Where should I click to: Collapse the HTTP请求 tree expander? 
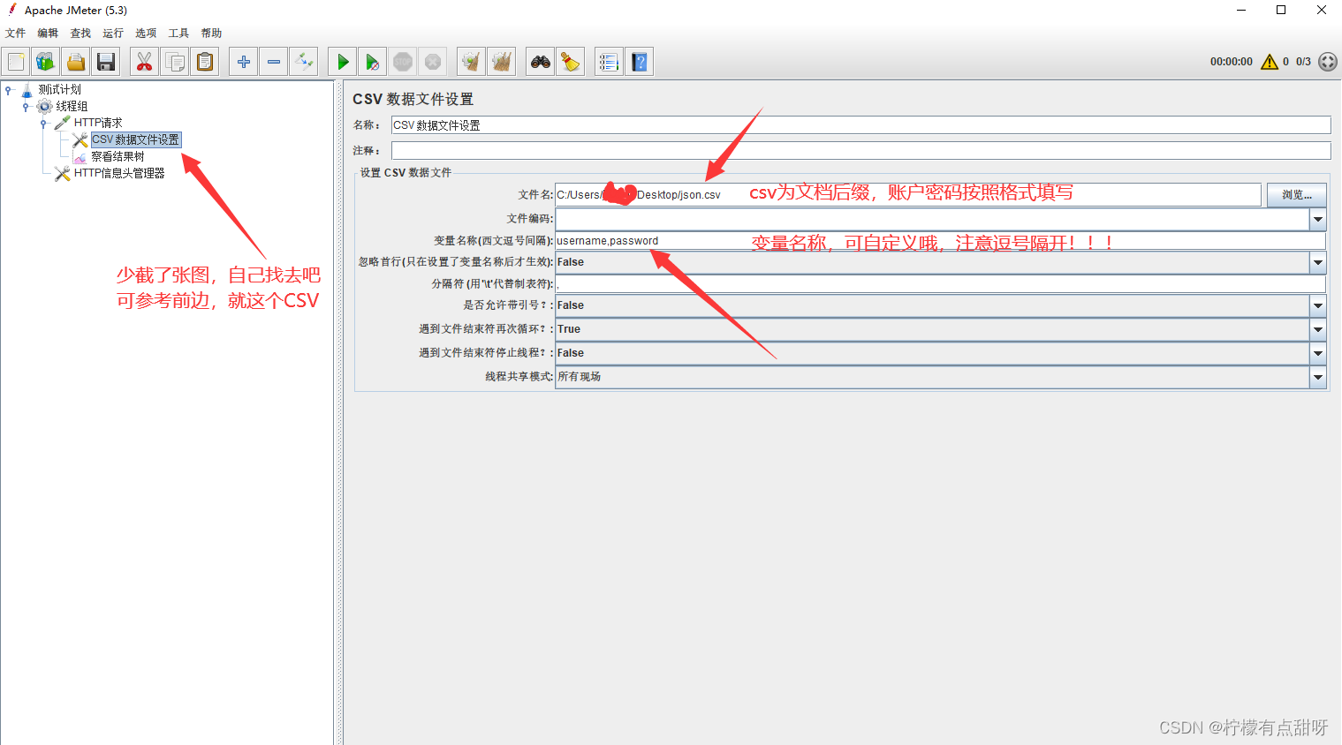click(x=43, y=124)
